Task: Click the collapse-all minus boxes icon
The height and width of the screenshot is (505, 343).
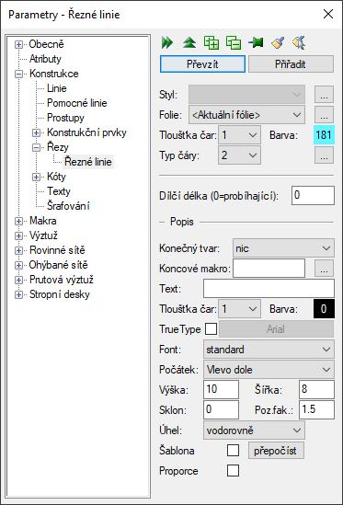Action: point(234,42)
